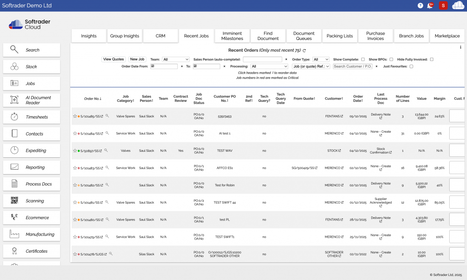Tick the Show BPOs checkbox
Image resolution: width=467 pixels, height=280 pixels.
[391, 60]
